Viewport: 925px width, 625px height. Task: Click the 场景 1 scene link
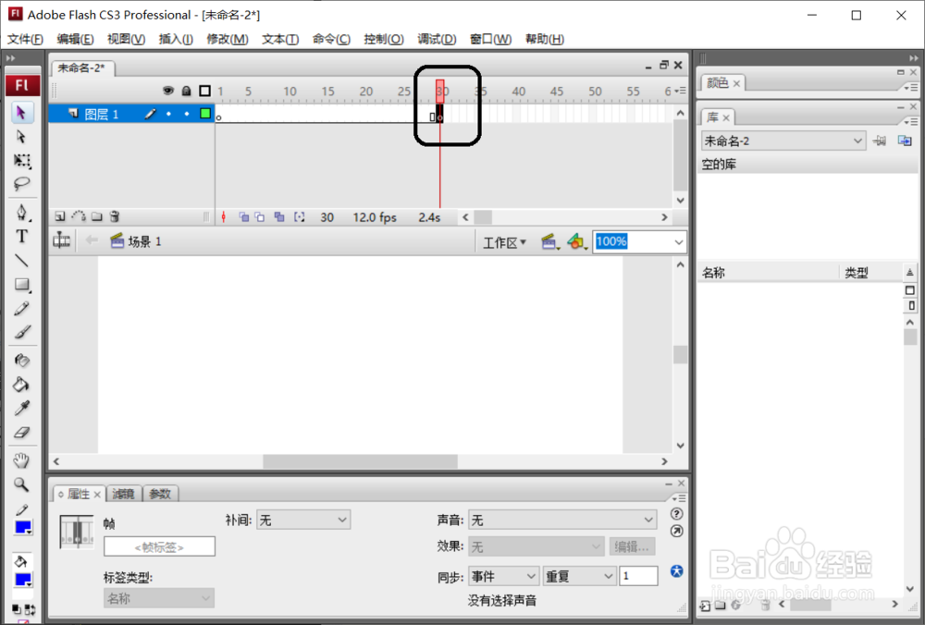136,241
